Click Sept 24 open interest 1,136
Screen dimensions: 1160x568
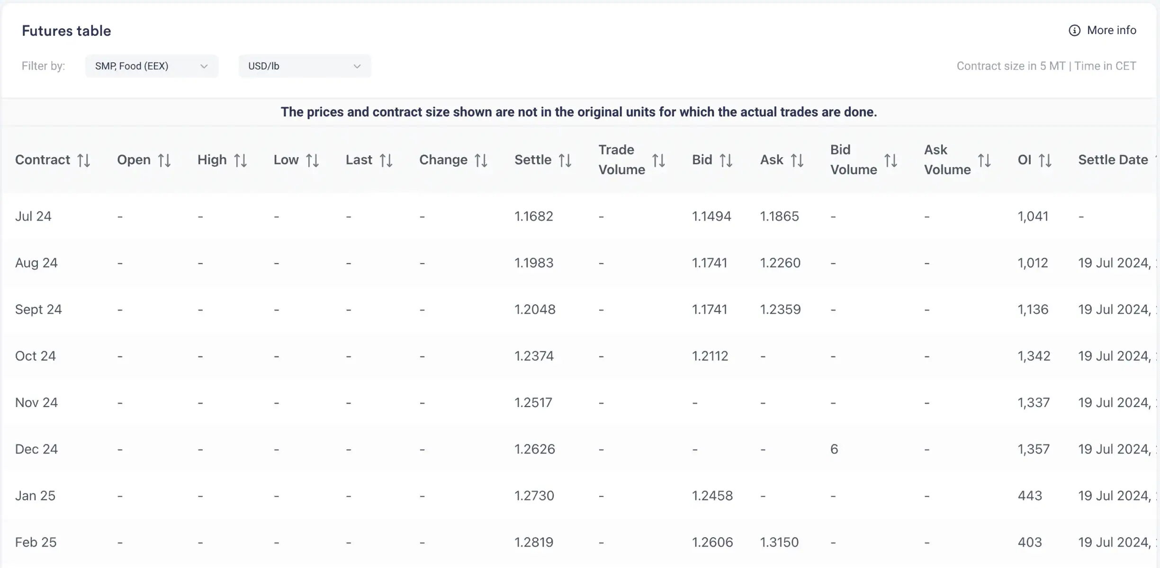(1033, 310)
